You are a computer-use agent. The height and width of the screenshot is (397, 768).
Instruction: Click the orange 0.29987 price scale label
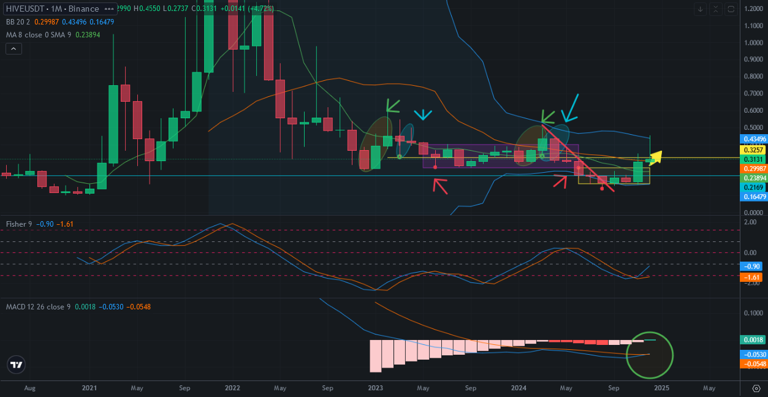click(753, 168)
